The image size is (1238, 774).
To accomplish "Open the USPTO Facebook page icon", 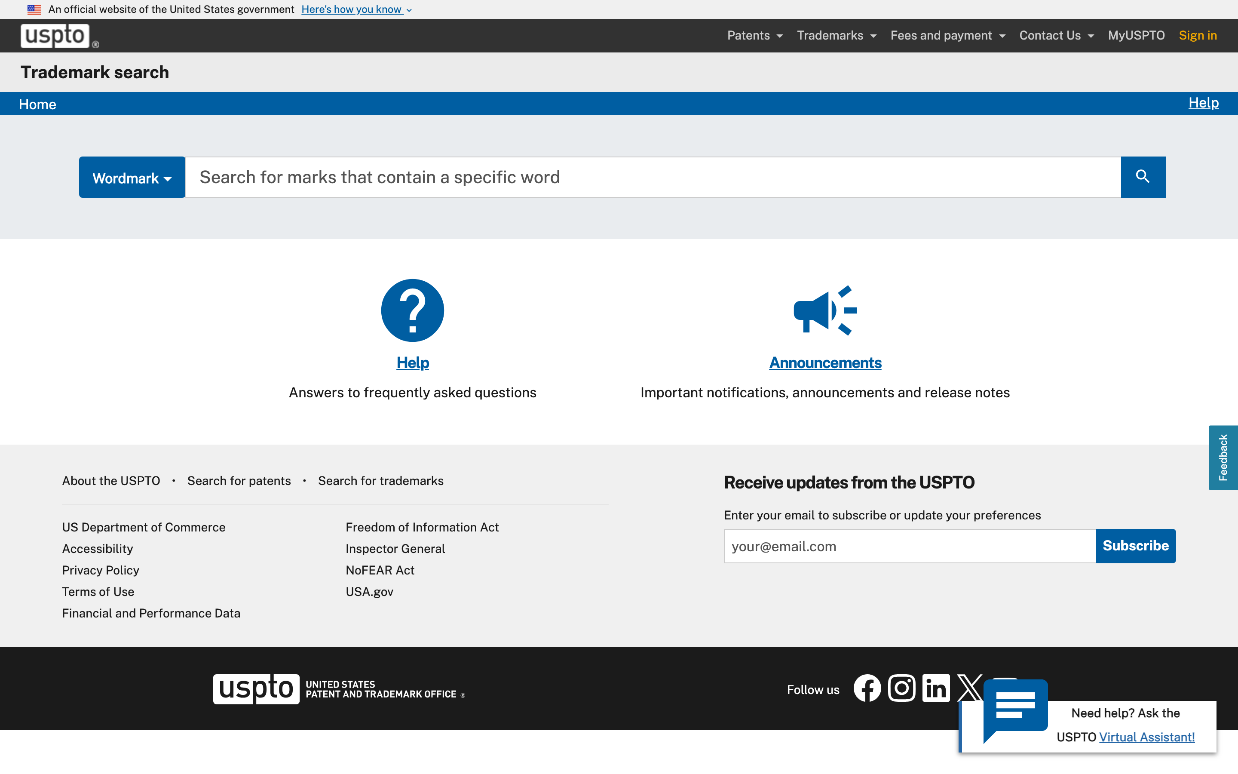I will (867, 688).
